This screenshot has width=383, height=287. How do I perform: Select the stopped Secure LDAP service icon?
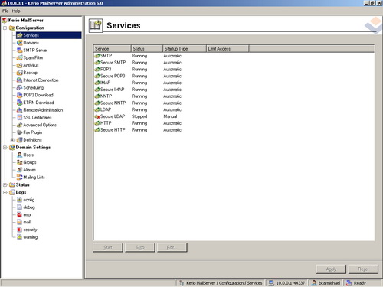pyautogui.click(x=97, y=116)
